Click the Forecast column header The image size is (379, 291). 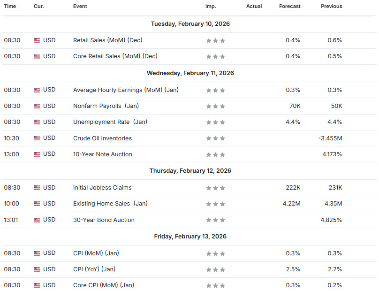click(x=289, y=7)
